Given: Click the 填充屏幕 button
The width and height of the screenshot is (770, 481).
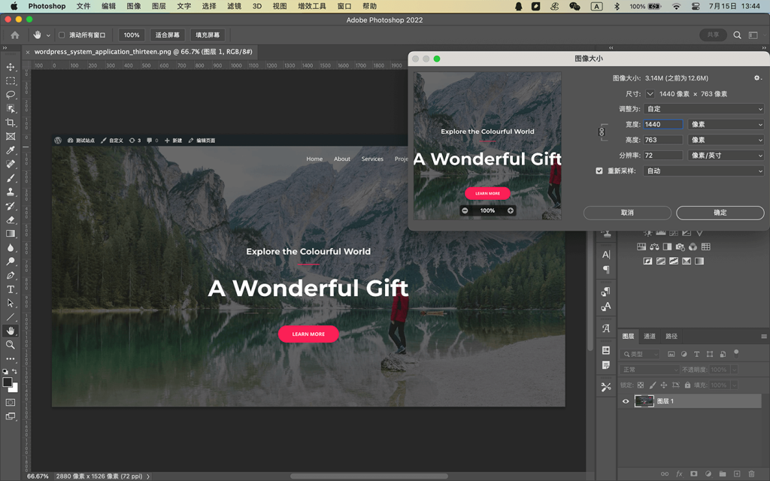Looking at the screenshot, I should 208,35.
